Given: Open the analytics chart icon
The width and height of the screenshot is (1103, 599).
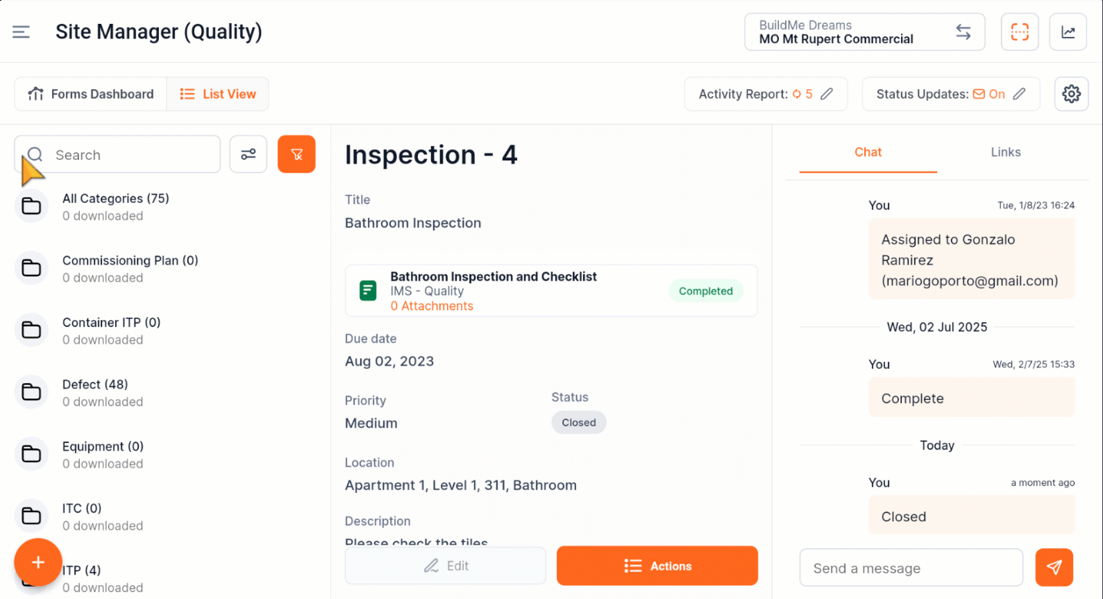Looking at the screenshot, I should coord(1068,32).
